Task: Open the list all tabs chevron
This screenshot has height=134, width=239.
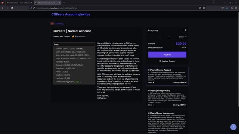Action: point(214,3)
